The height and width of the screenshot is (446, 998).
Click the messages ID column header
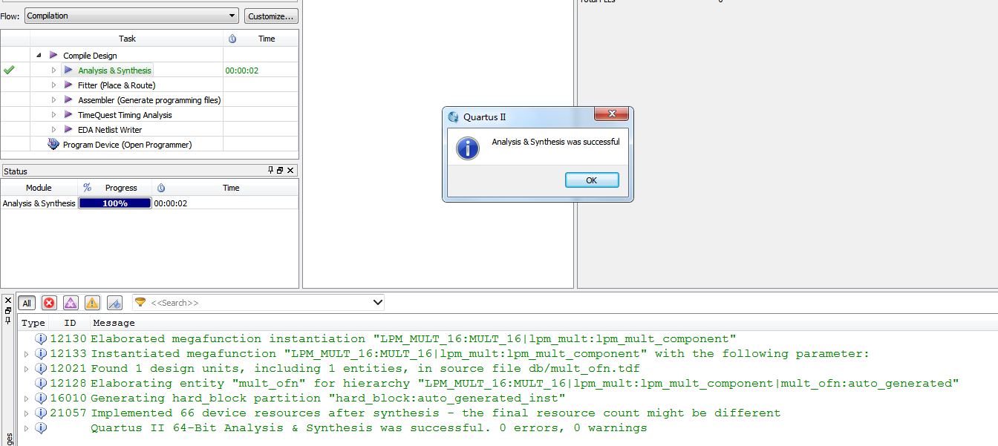click(71, 323)
